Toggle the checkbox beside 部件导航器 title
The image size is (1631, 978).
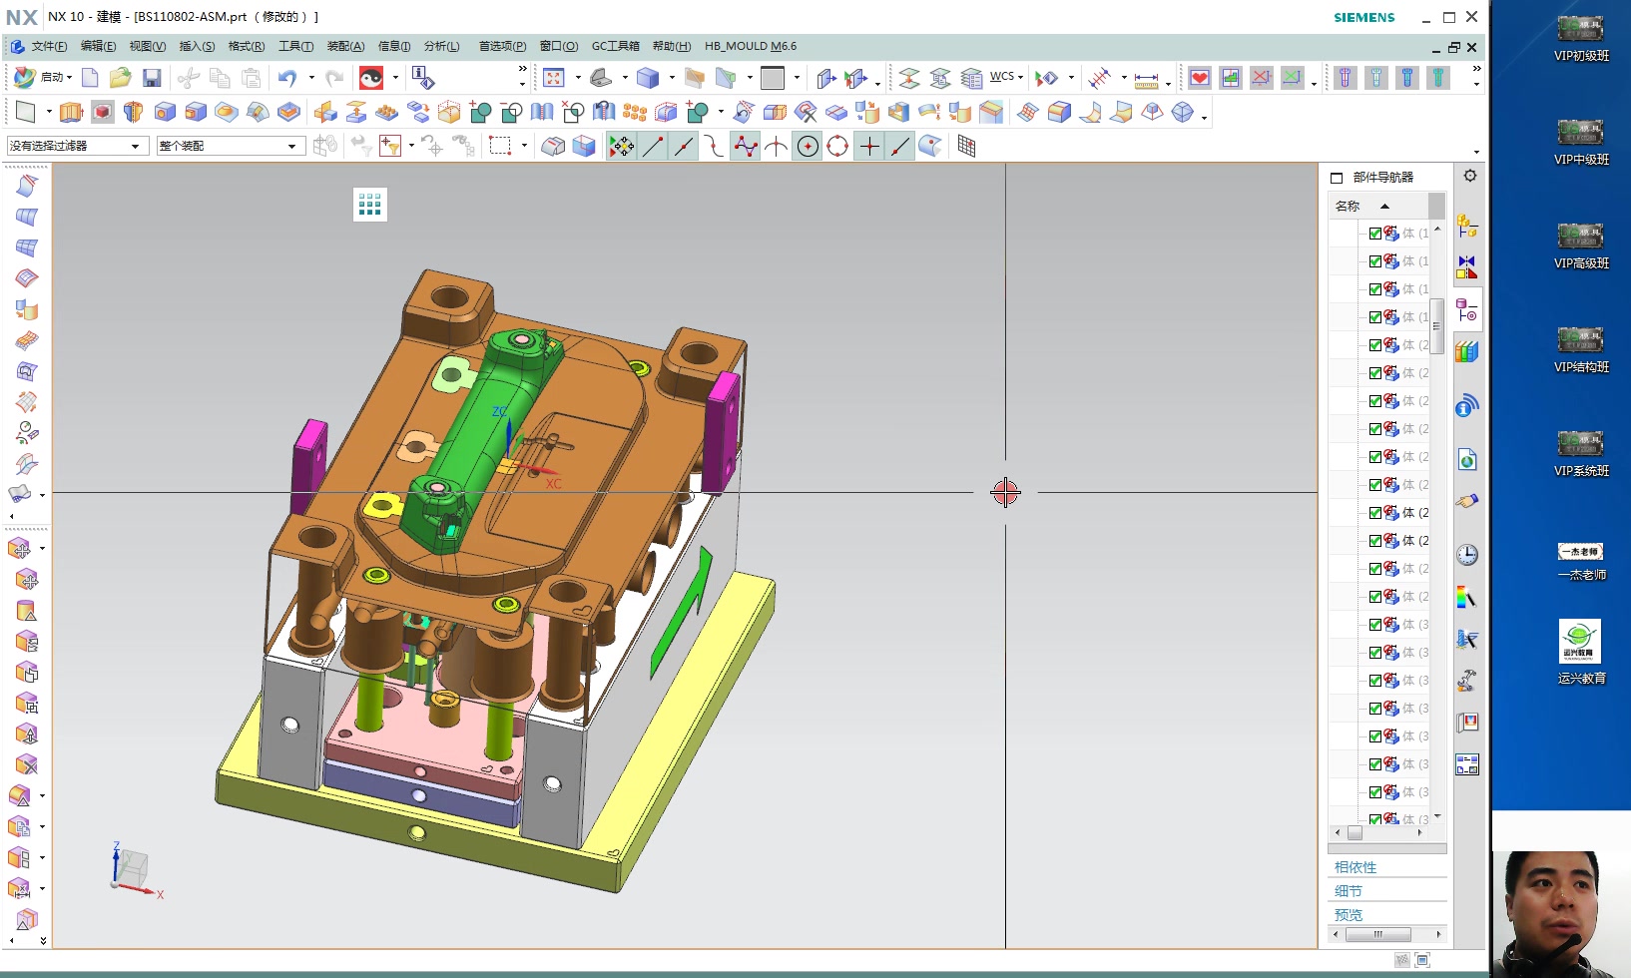click(1337, 178)
